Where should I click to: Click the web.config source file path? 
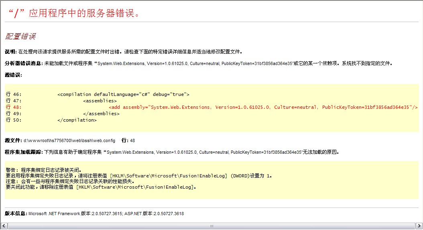coord(69,140)
